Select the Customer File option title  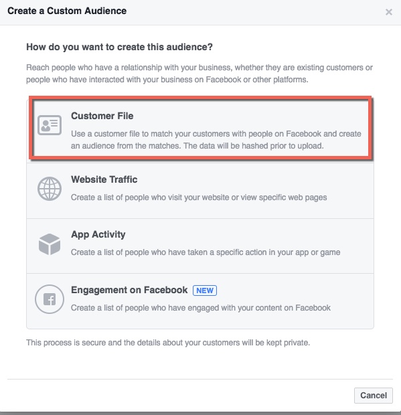[x=102, y=116]
